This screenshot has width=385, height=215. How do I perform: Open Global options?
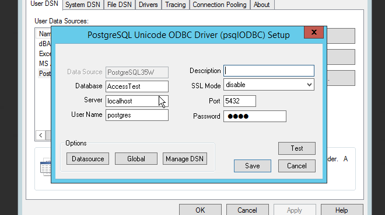tap(136, 159)
